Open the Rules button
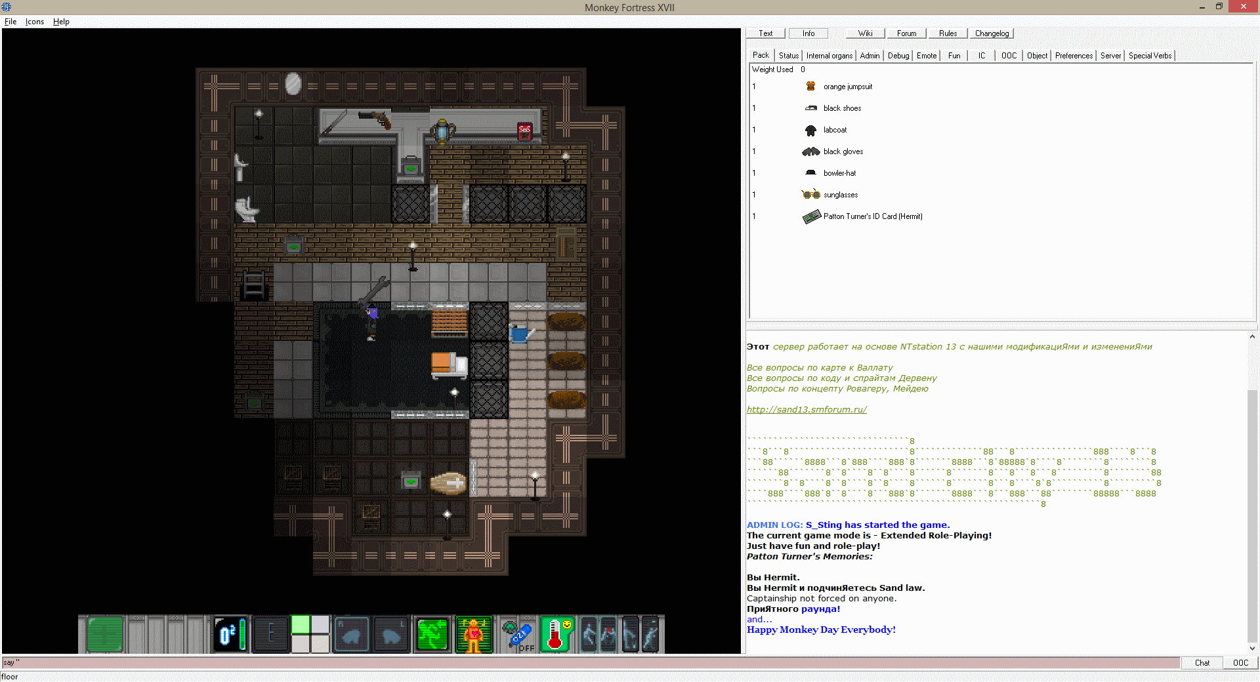The image size is (1260, 682). point(948,33)
